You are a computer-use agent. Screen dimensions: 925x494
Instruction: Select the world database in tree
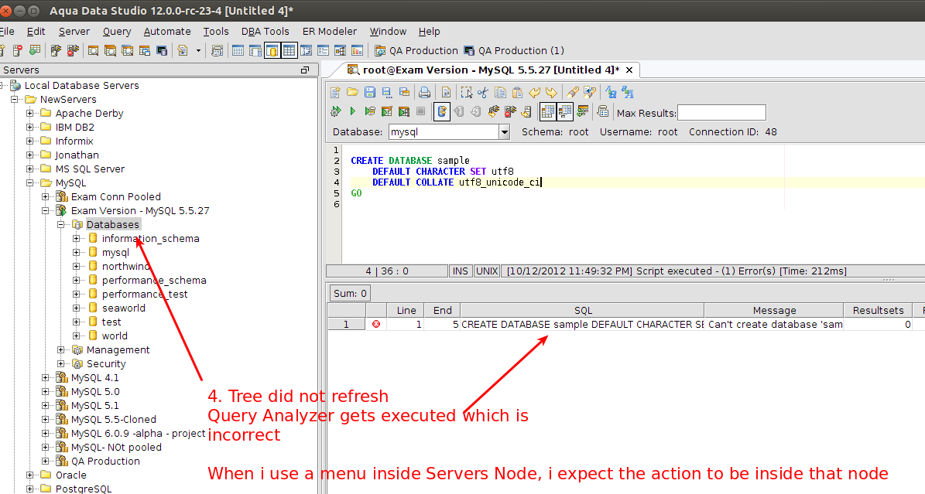(115, 336)
